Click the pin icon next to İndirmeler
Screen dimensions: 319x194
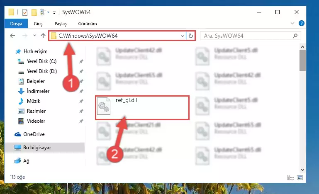pyautogui.click(x=81, y=91)
